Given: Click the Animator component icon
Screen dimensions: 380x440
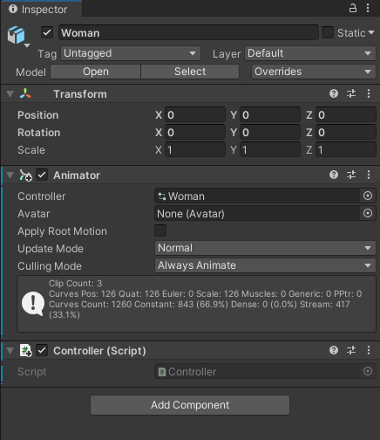Looking at the screenshot, I should [25, 175].
